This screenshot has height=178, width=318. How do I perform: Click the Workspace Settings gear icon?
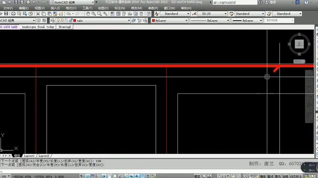(x=38, y=20)
